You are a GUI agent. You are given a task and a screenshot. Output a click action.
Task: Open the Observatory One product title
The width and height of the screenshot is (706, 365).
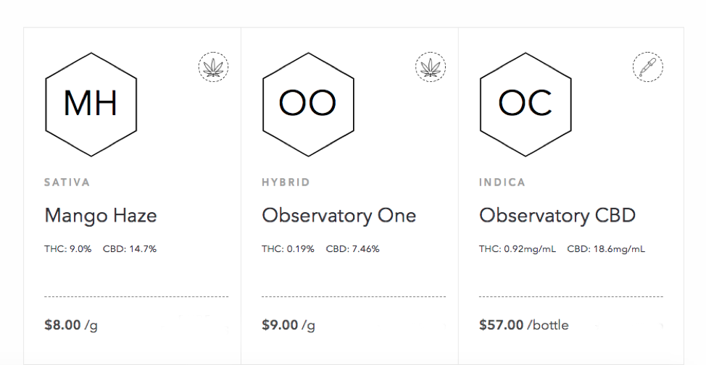pyautogui.click(x=339, y=216)
